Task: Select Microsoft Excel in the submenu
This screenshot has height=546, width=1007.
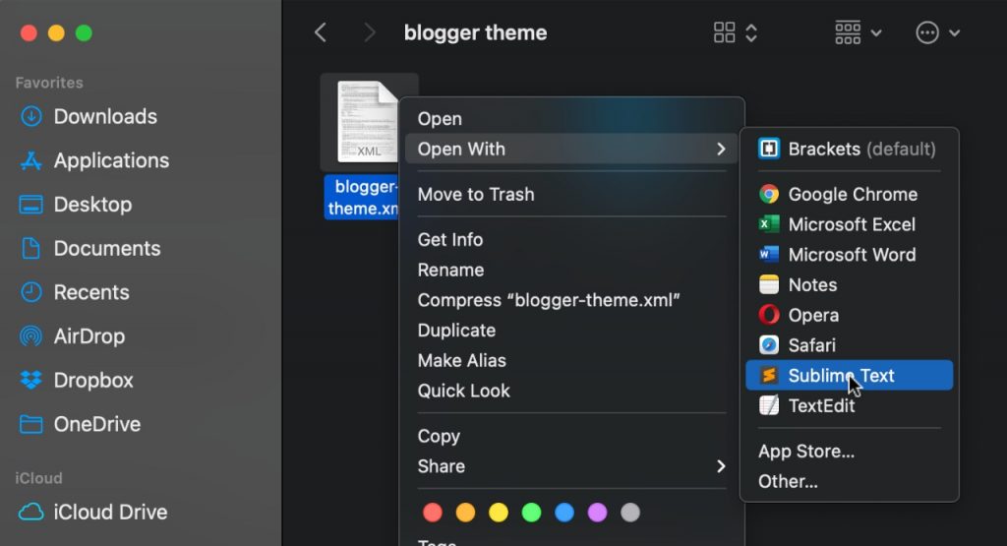Action: coord(851,225)
